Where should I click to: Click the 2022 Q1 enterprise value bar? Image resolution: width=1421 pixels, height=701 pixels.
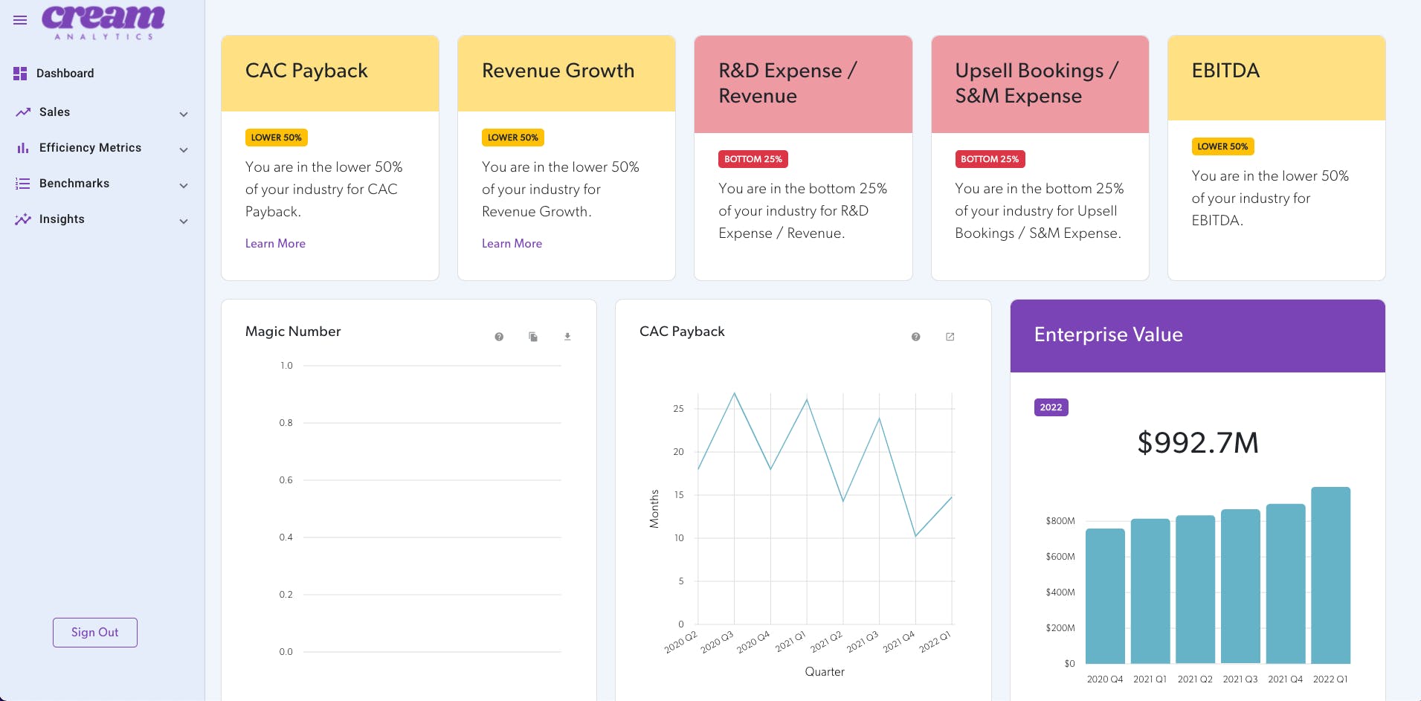point(1330,575)
